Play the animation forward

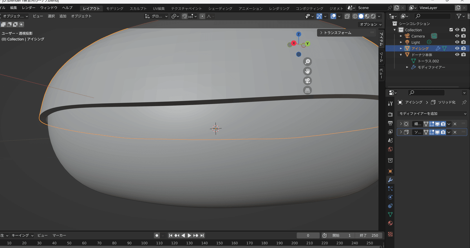pos(190,236)
